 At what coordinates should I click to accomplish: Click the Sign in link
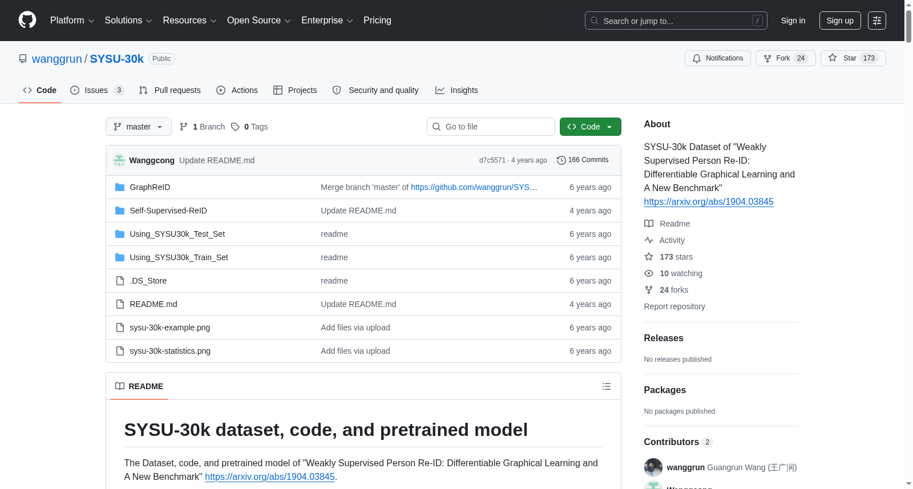(793, 21)
